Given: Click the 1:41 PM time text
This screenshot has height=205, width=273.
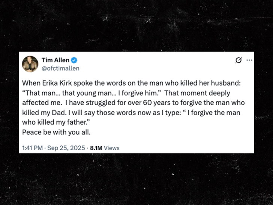Looking at the screenshot, I should point(33,148).
